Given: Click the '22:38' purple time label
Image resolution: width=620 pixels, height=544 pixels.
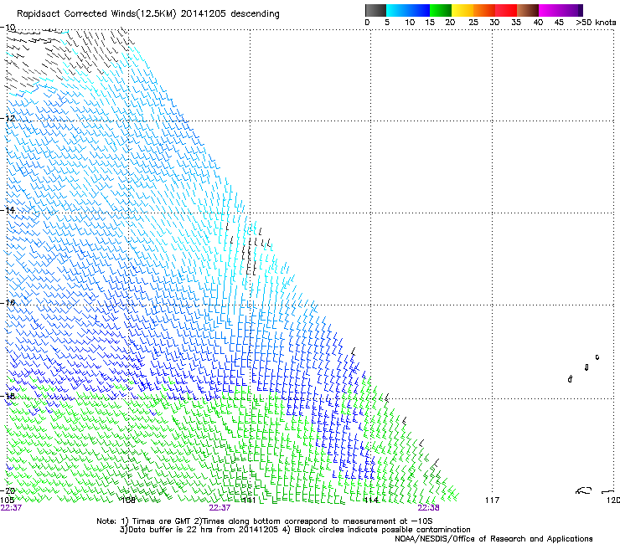Looking at the screenshot, I should coord(428,508).
